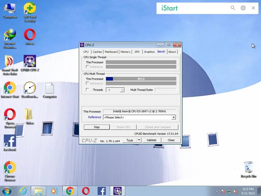Open the Reference processor <Please Select> dropdown
This screenshot has width=261, height=196.
[x=139, y=117]
